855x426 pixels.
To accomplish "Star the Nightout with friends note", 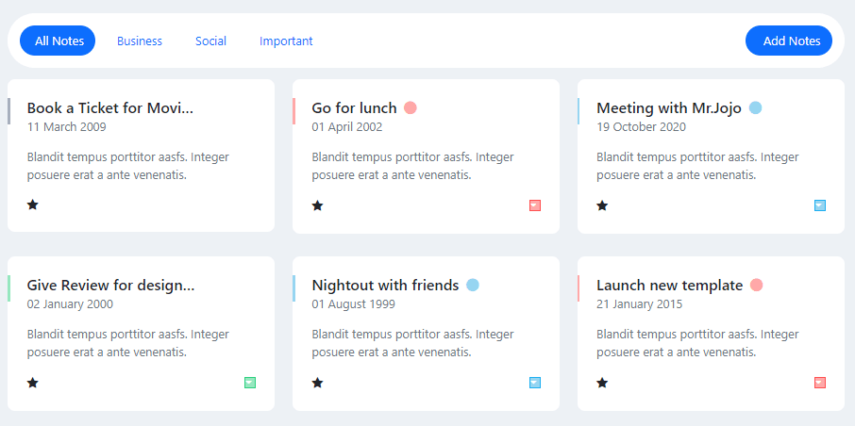I will click(x=317, y=382).
